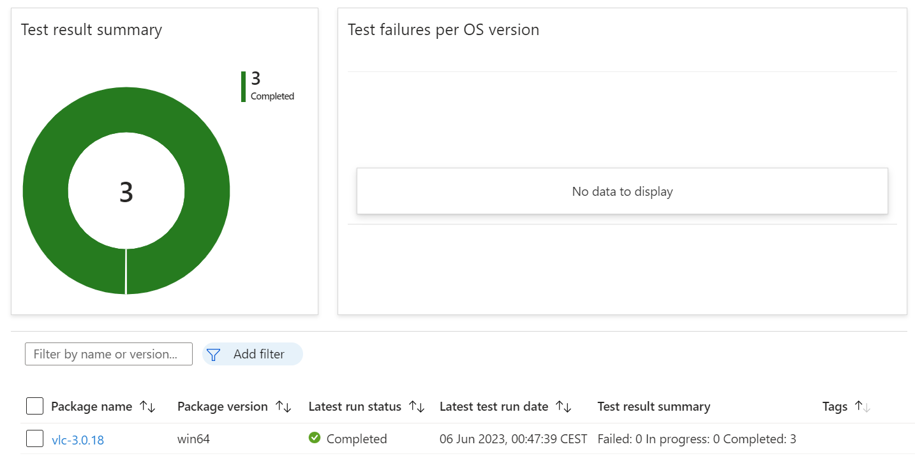Click the green Completed legend bar
Screen dimensions: 915x463
pos(243,87)
